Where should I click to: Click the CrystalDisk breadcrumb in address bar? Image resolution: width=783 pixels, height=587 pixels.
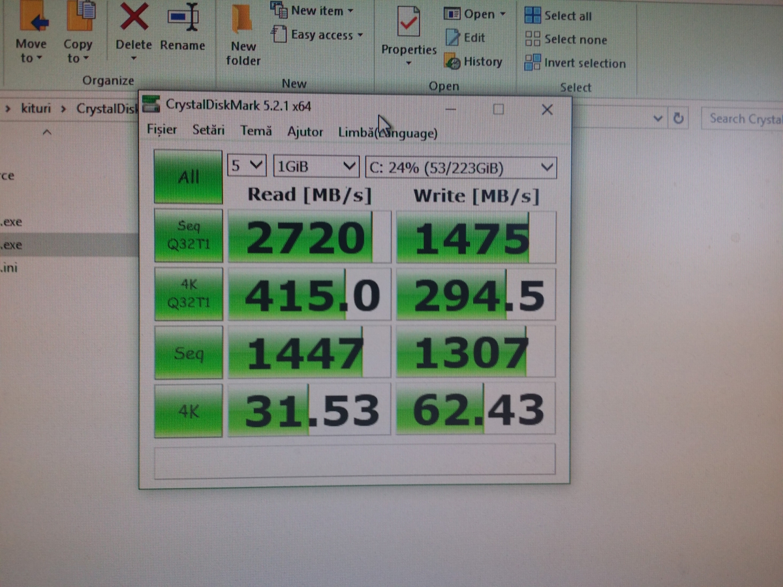(108, 108)
